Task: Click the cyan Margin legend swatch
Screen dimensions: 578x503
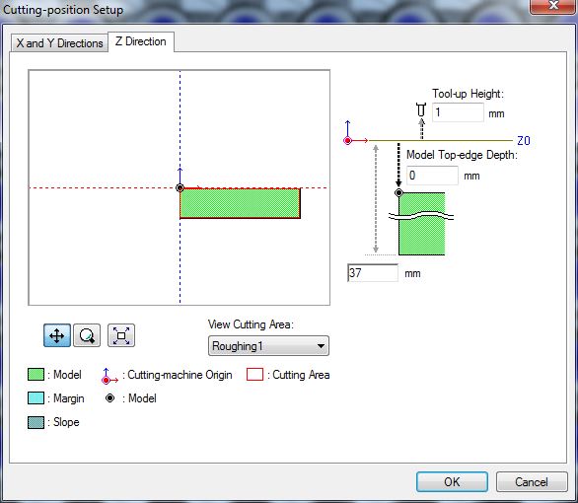Action: [36, 398]
